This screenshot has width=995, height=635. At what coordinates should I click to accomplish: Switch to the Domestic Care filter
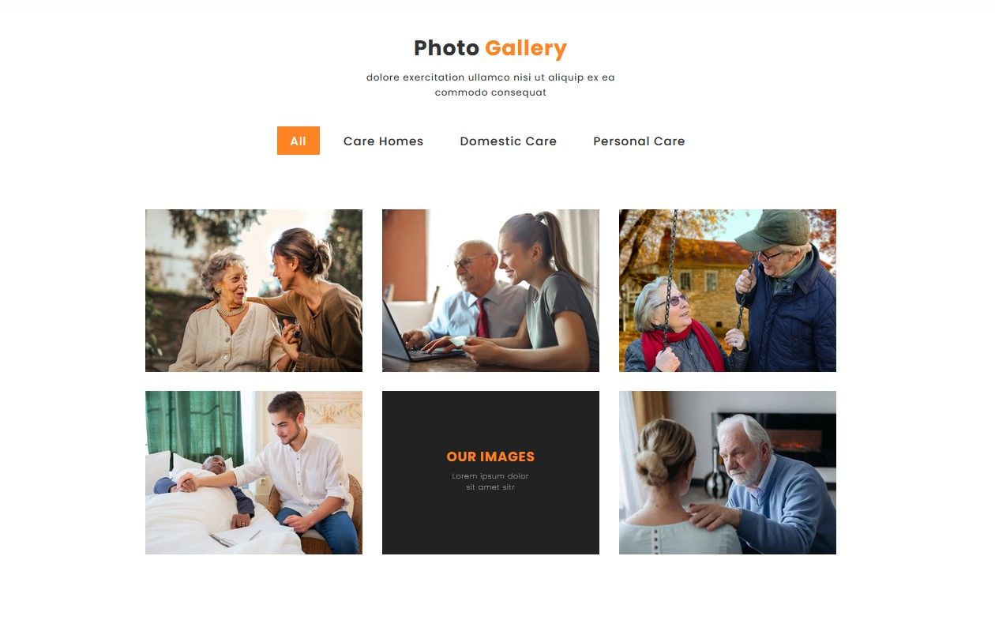click(x=508, y=141)
